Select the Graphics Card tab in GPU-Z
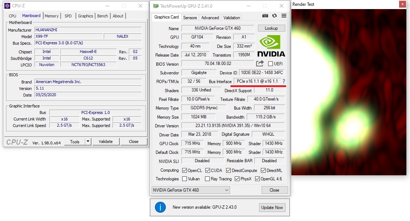 click(166, 17)
